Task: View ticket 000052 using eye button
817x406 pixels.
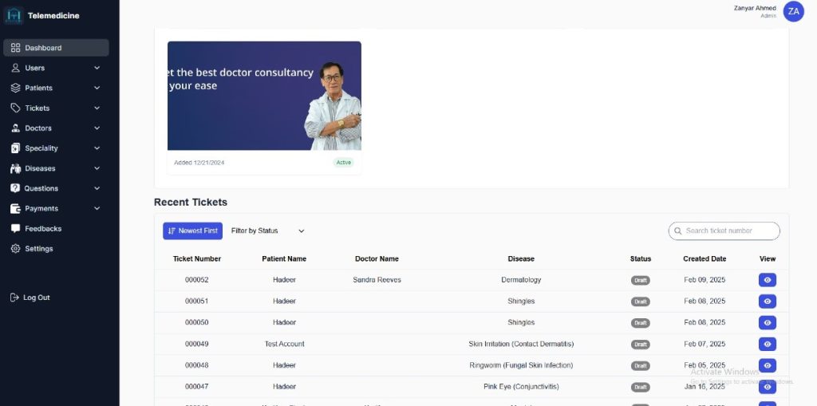Action: [x=767, y=280]
